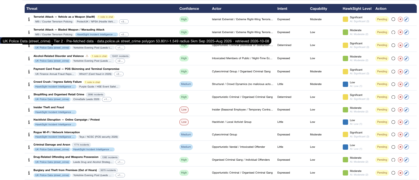Reject Rogue Wi-Fi threat with red X icon

coord(400,135)
